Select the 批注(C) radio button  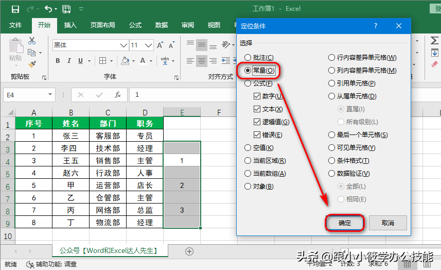coord(248,57)
